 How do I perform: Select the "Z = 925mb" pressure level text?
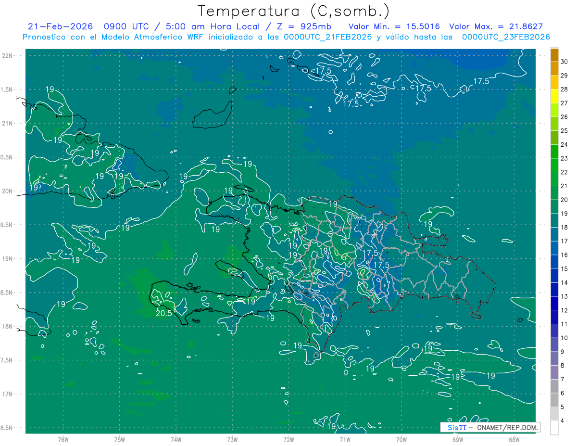click(x=304, y=26)
